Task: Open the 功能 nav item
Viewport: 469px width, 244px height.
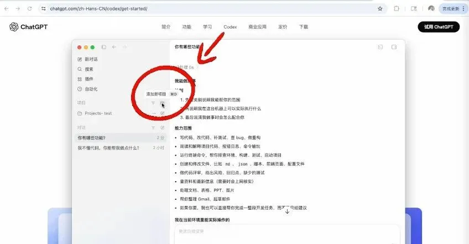Action: (x=186, y=27)
